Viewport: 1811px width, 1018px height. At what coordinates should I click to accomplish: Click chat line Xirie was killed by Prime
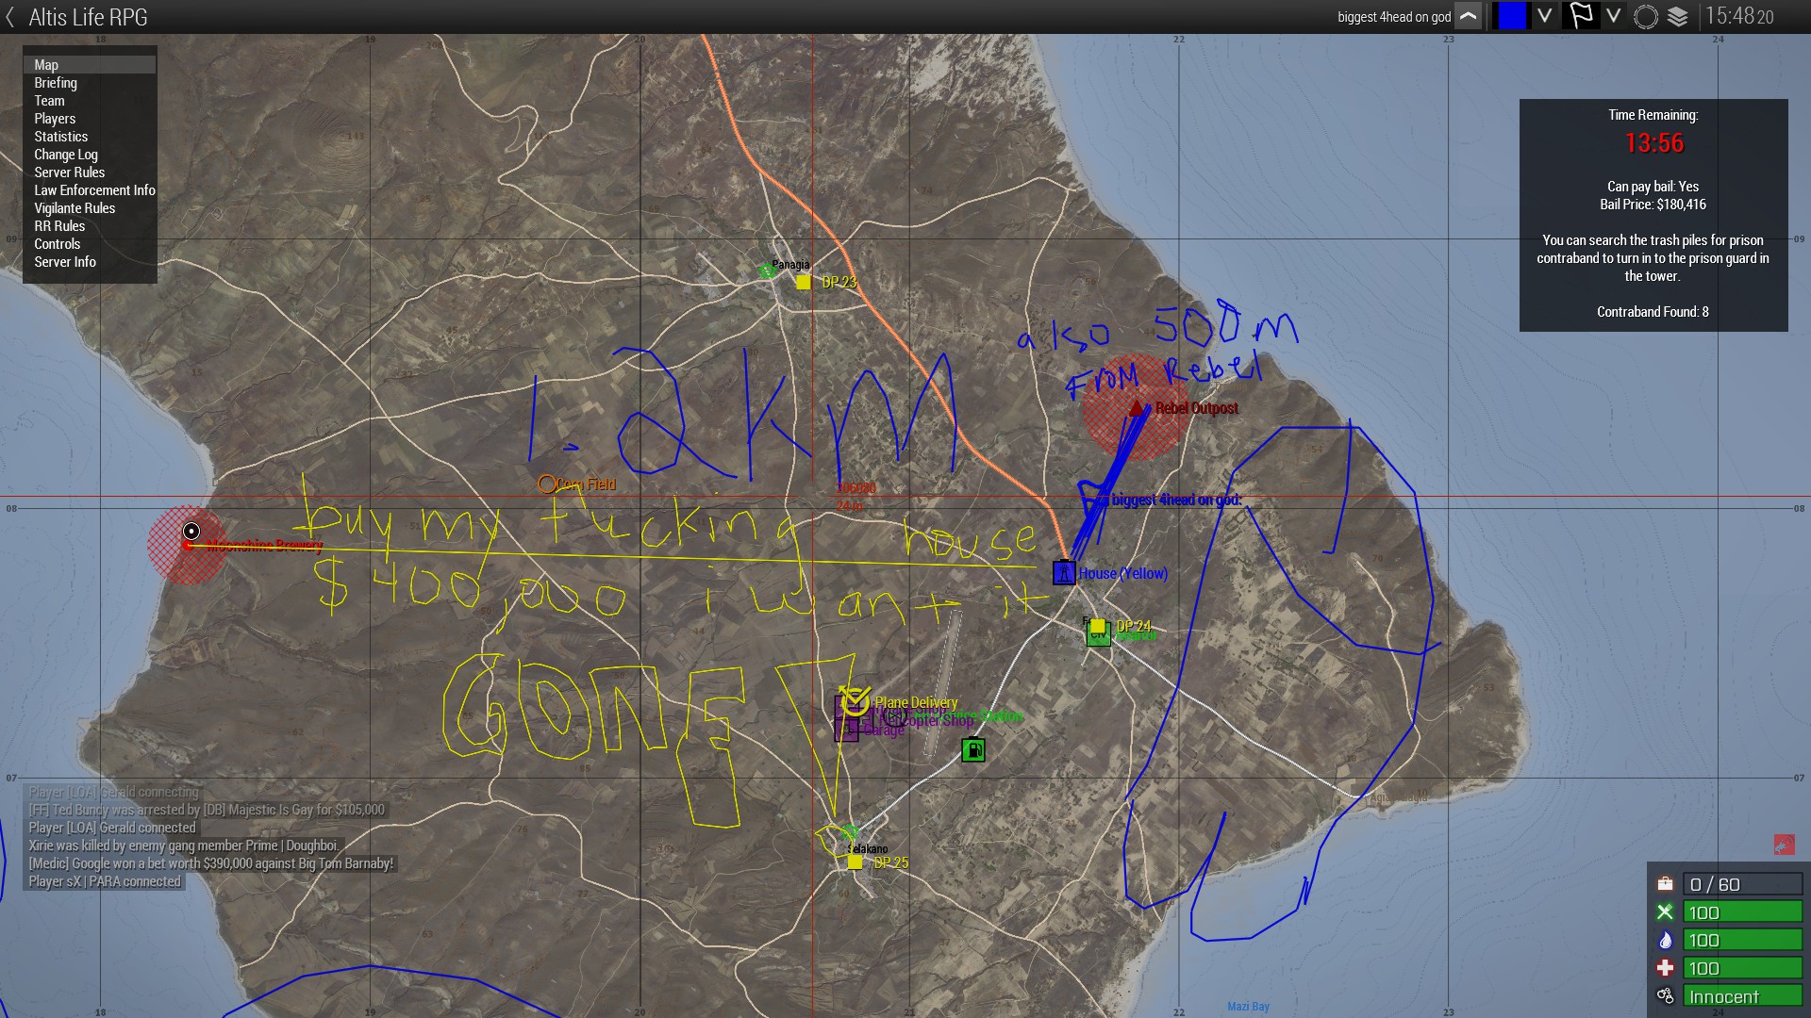(184, 846)
